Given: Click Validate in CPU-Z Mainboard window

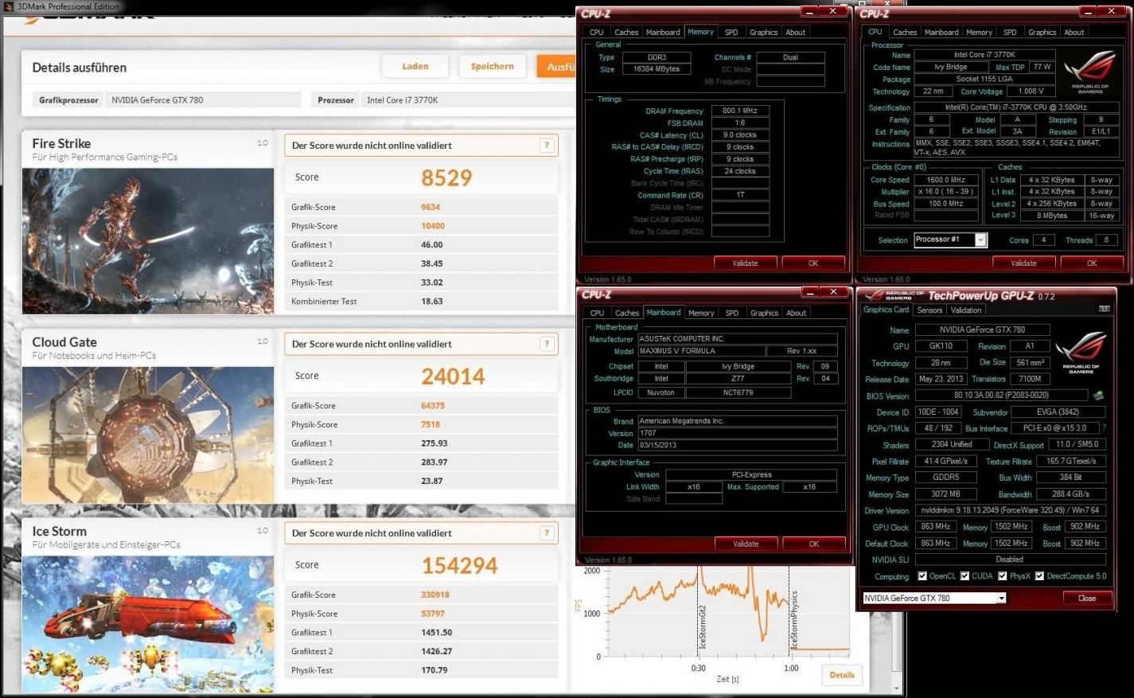Looking at the screenshot, I should coord(746,544).
